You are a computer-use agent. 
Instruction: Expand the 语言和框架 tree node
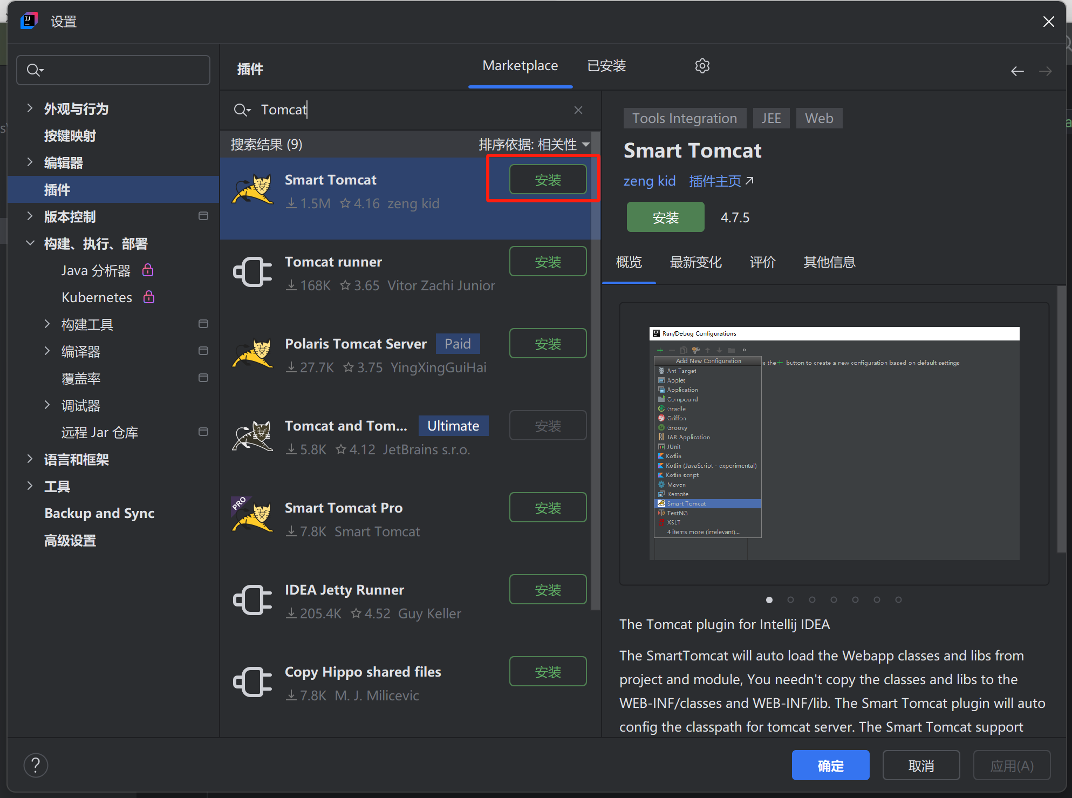point(30,459)
